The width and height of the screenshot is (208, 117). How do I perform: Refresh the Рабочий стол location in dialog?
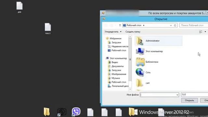pyautogui.click(x=175, y=25)
